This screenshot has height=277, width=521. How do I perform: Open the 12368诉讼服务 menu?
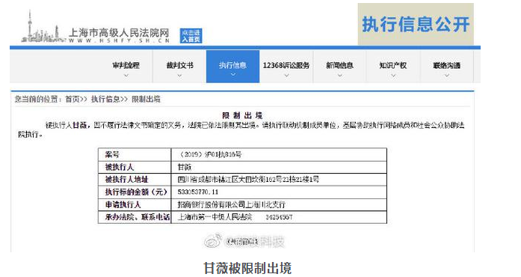[286, 65]
